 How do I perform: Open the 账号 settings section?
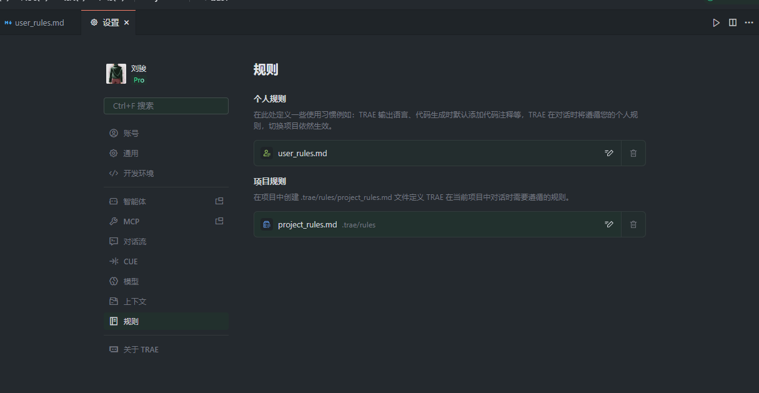tap(131, 133)
